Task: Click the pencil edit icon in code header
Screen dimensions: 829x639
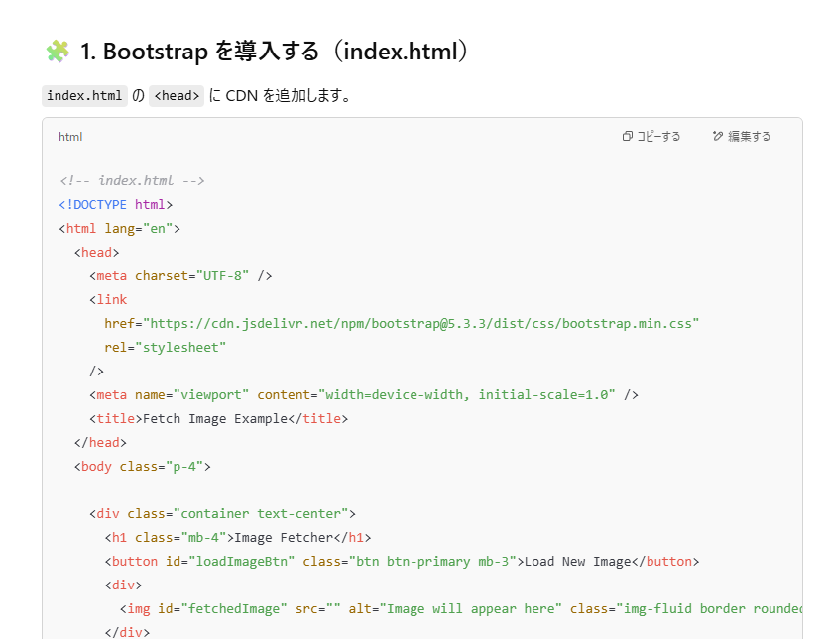Action: (x=718, y=137)
